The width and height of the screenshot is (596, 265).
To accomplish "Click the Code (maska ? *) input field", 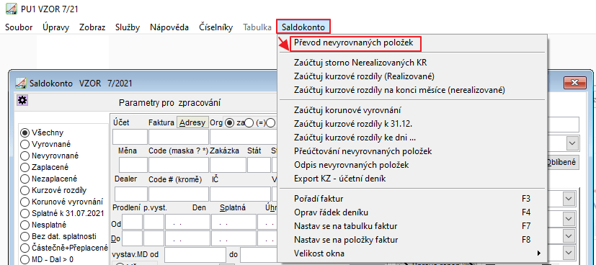I will coord(179,165).
